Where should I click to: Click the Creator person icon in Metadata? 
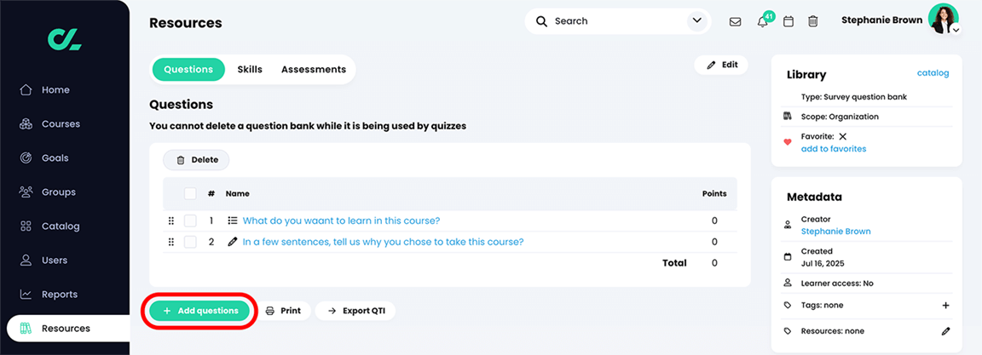pyautogui.click(x=788, y=225)
